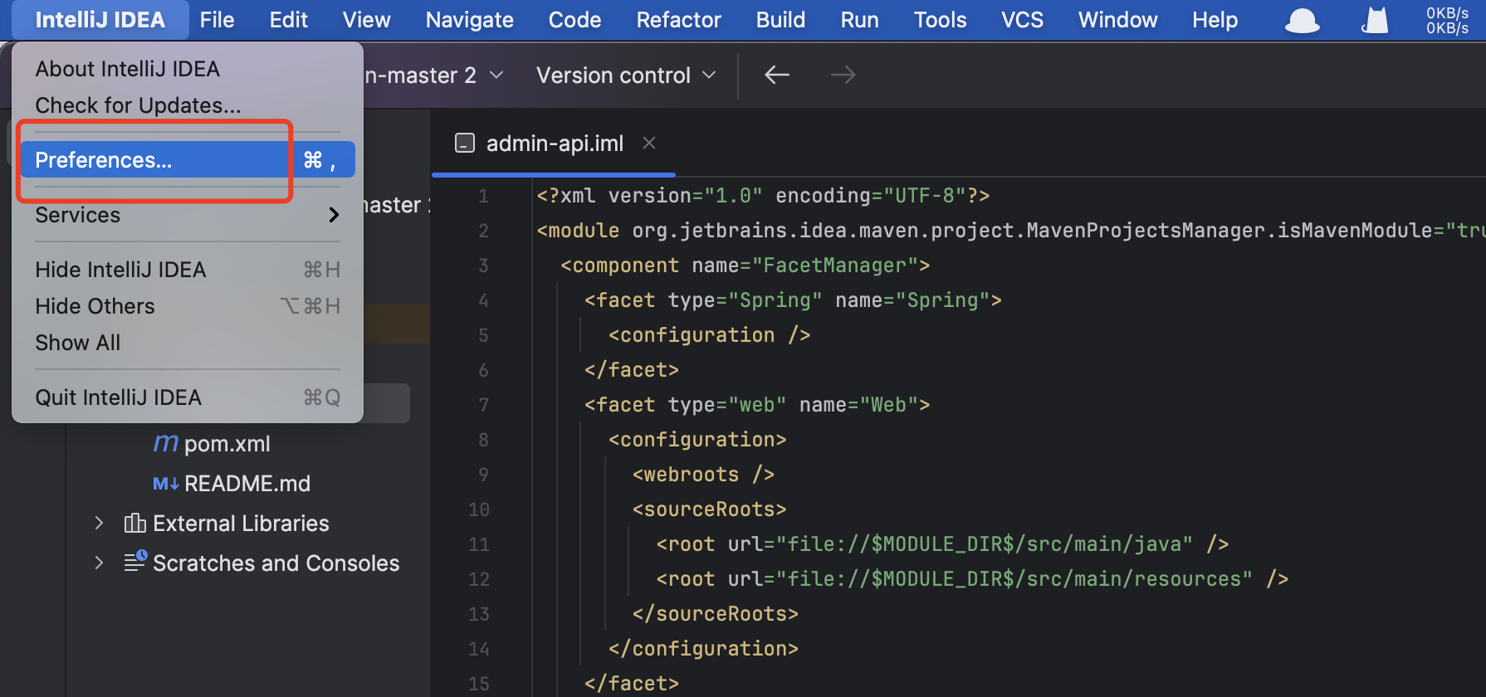Close the admin-api.iml tab

click(649, 144)
